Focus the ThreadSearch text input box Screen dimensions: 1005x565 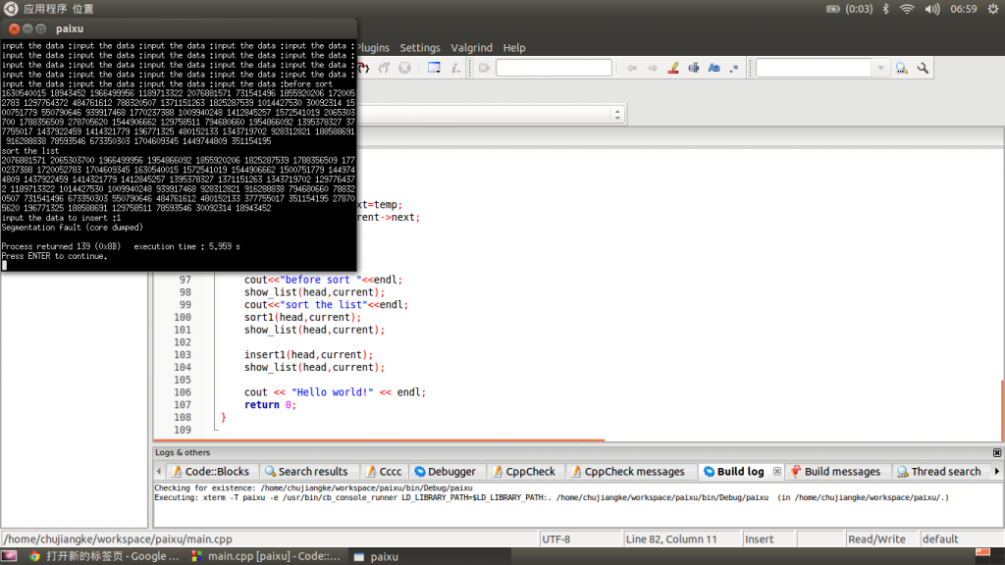coord(814,68)
